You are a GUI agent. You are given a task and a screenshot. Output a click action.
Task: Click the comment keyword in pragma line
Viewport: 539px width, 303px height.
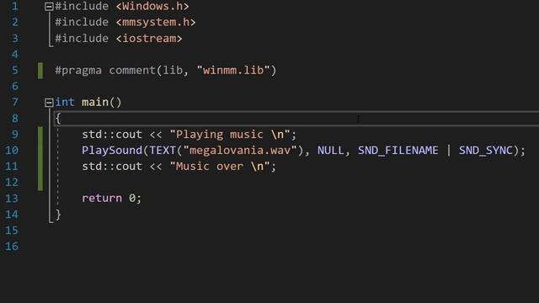pos(132,71)
